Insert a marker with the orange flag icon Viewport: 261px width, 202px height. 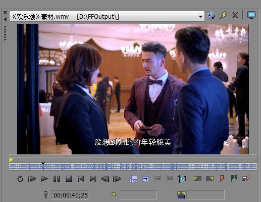[222, 179]
